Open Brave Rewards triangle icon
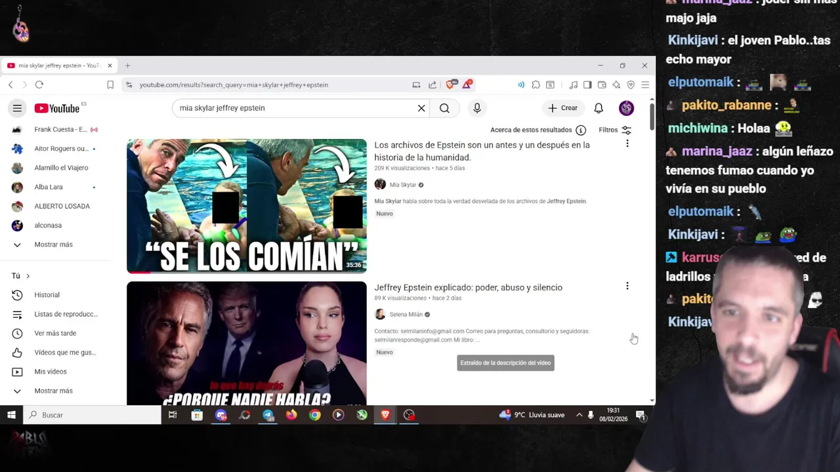This screenshot has width=840, height=472. [x=467, y=84]
